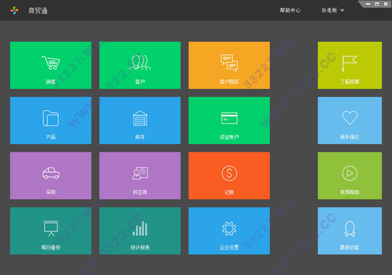Screen dimensions: 392x275
Task: Maximize the 商贸通 window
Action: (377, 4)
